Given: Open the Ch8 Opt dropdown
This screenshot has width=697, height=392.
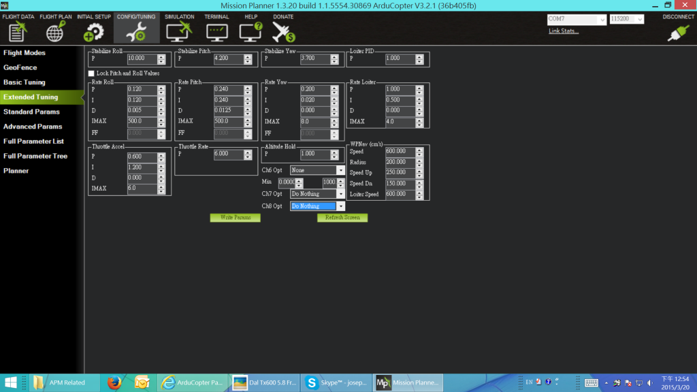Looking at the screenshot, I should pyautogui.click(x=340, y=206).
